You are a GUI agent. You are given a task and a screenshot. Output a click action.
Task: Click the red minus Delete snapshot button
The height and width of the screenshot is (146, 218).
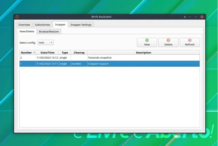[168, 42]
